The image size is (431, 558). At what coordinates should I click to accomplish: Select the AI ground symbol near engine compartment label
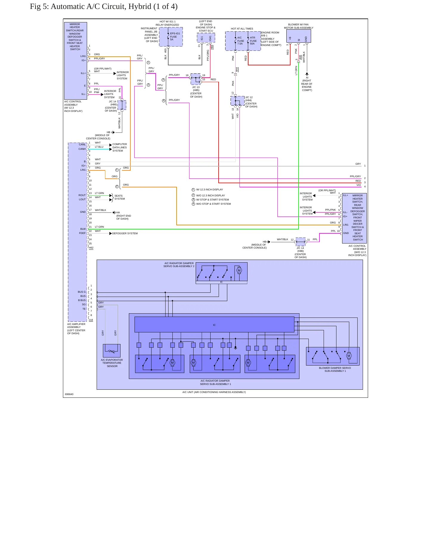click(307, 74)
